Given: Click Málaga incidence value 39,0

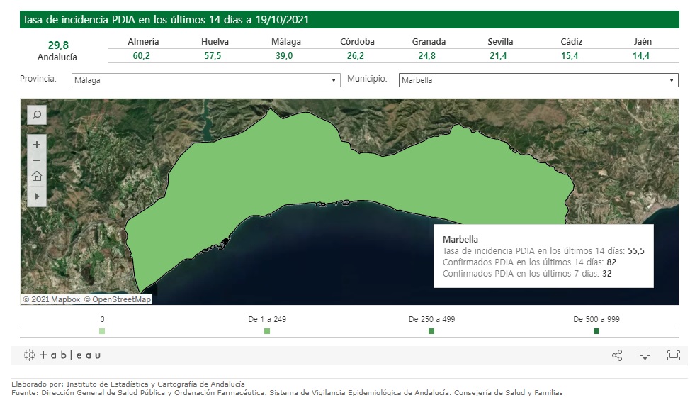Looking at the screenshot, I should [x=284, y=56].
